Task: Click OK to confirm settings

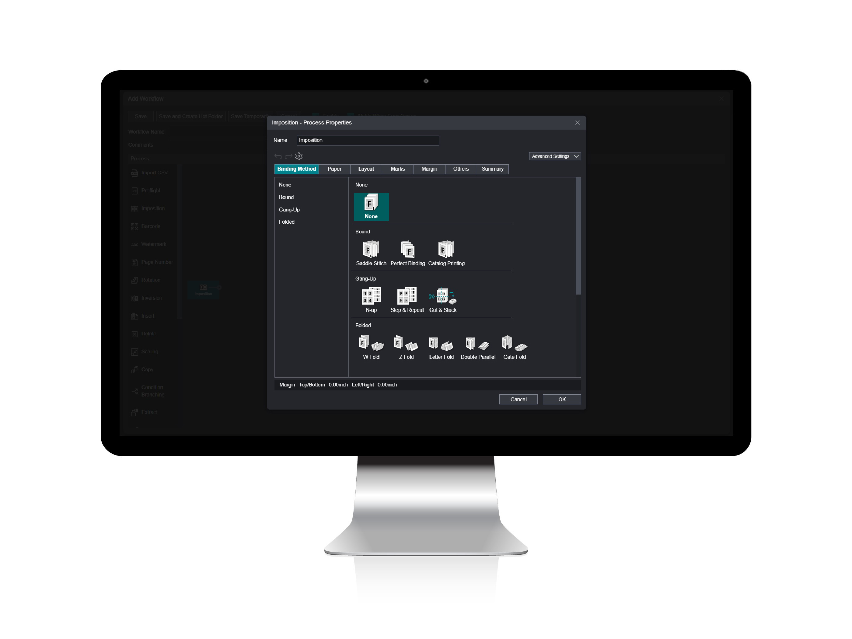Action: [562, 399]
